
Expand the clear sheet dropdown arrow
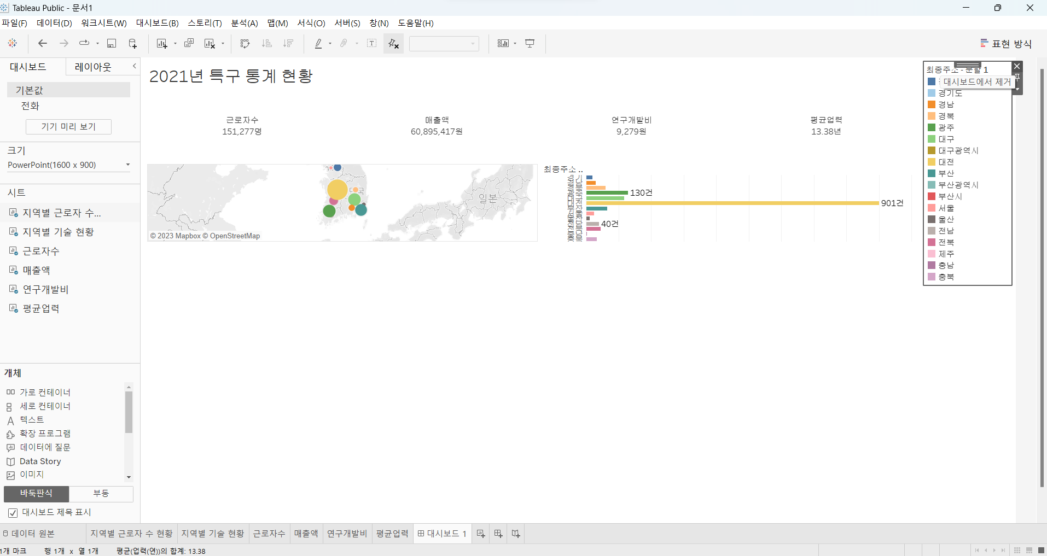point(223,43)
